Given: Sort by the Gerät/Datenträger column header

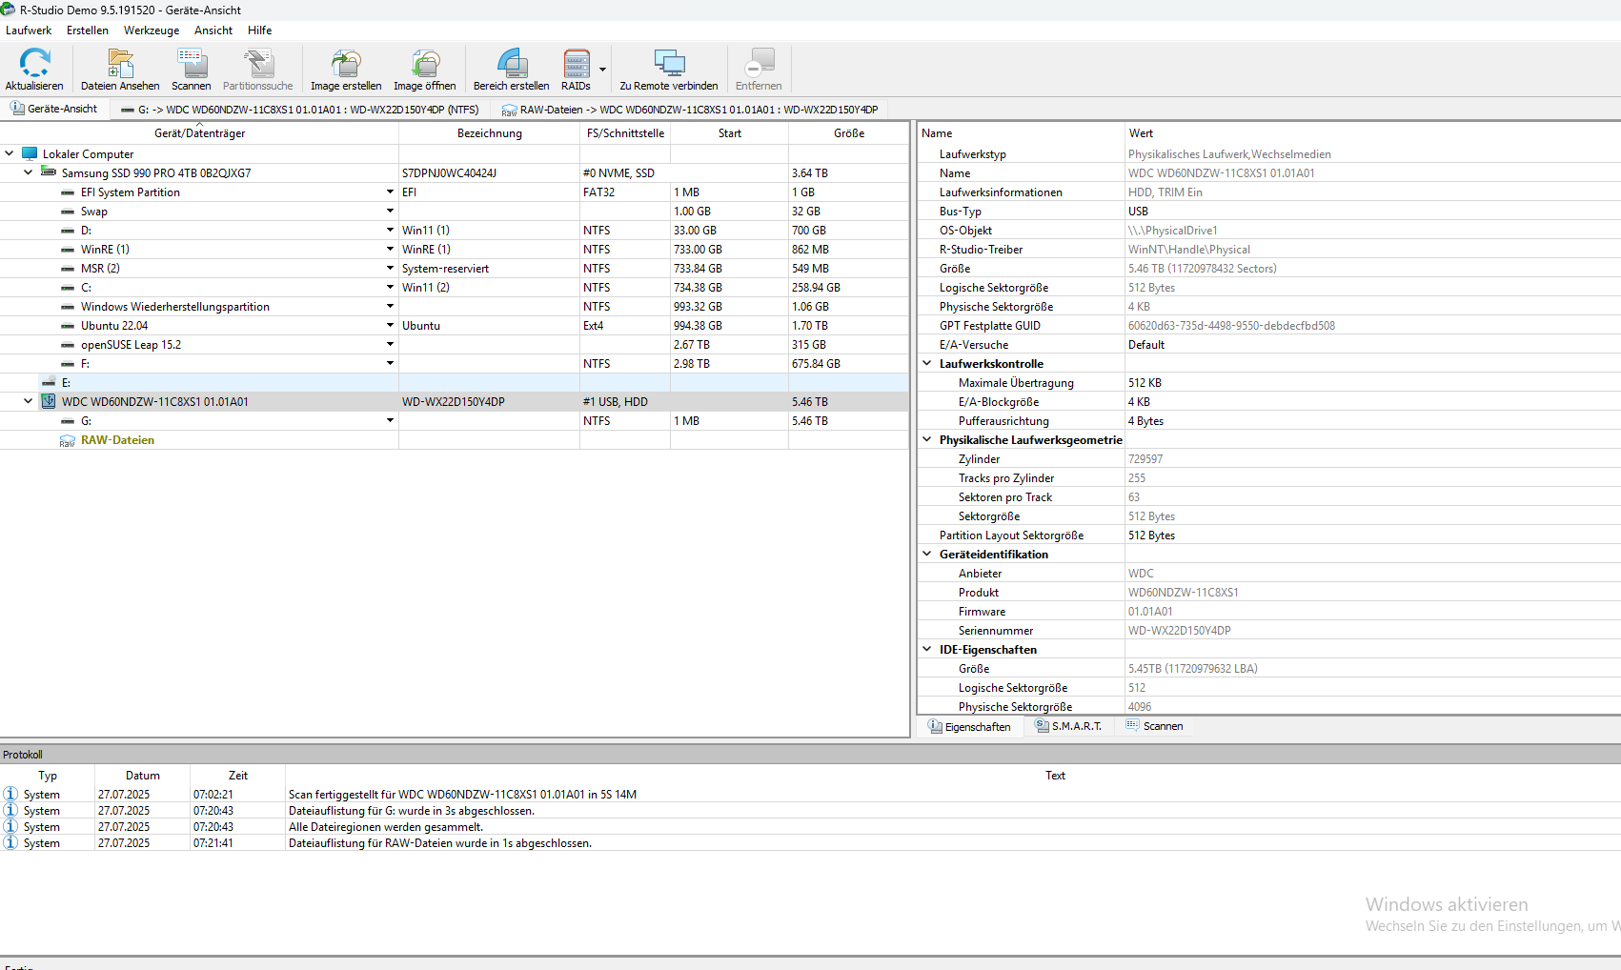Looking at the screenshot, I should [x=199, y=133].
